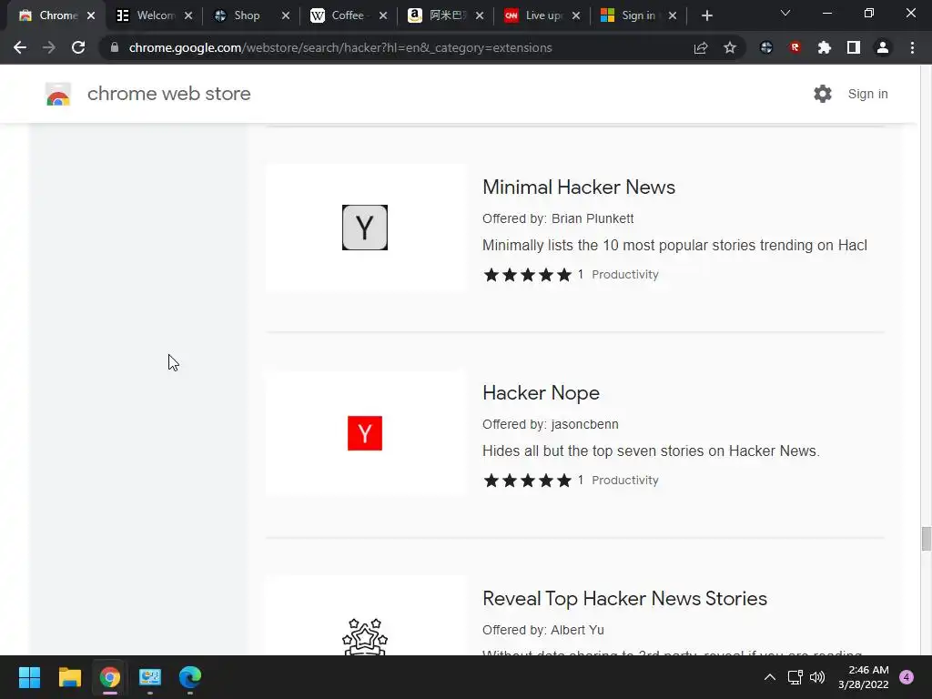This screenshot has width=932, height=699.
Task: Show hidden system tray icons
Action: click(770, 677)
